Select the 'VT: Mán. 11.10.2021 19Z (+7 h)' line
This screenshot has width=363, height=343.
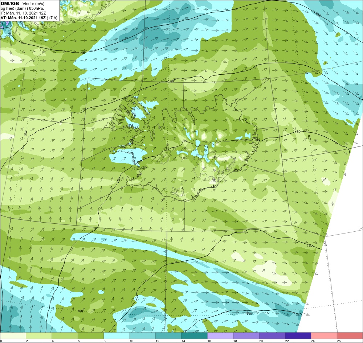[29, 18]
